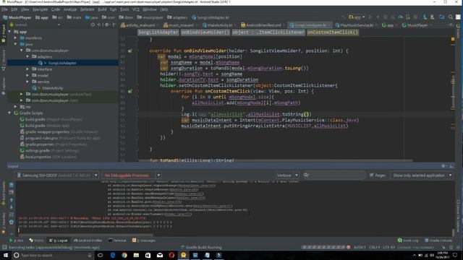Image resolution: width=463 pixels, height=260 pixels.
Task: Select MainActivity in project tree
Action: tap(53, 88)
